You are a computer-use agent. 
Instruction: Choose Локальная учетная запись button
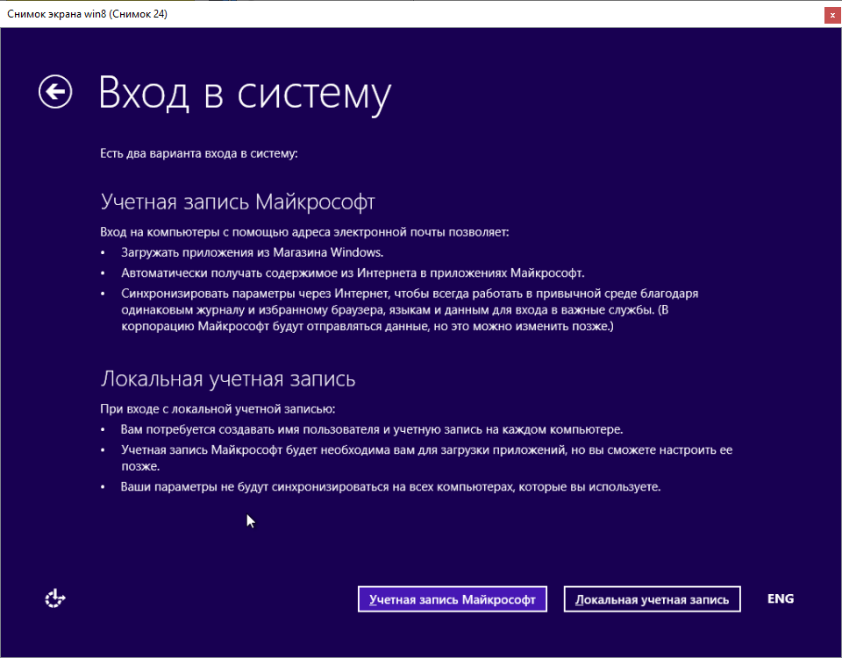(x=652, y=599)
